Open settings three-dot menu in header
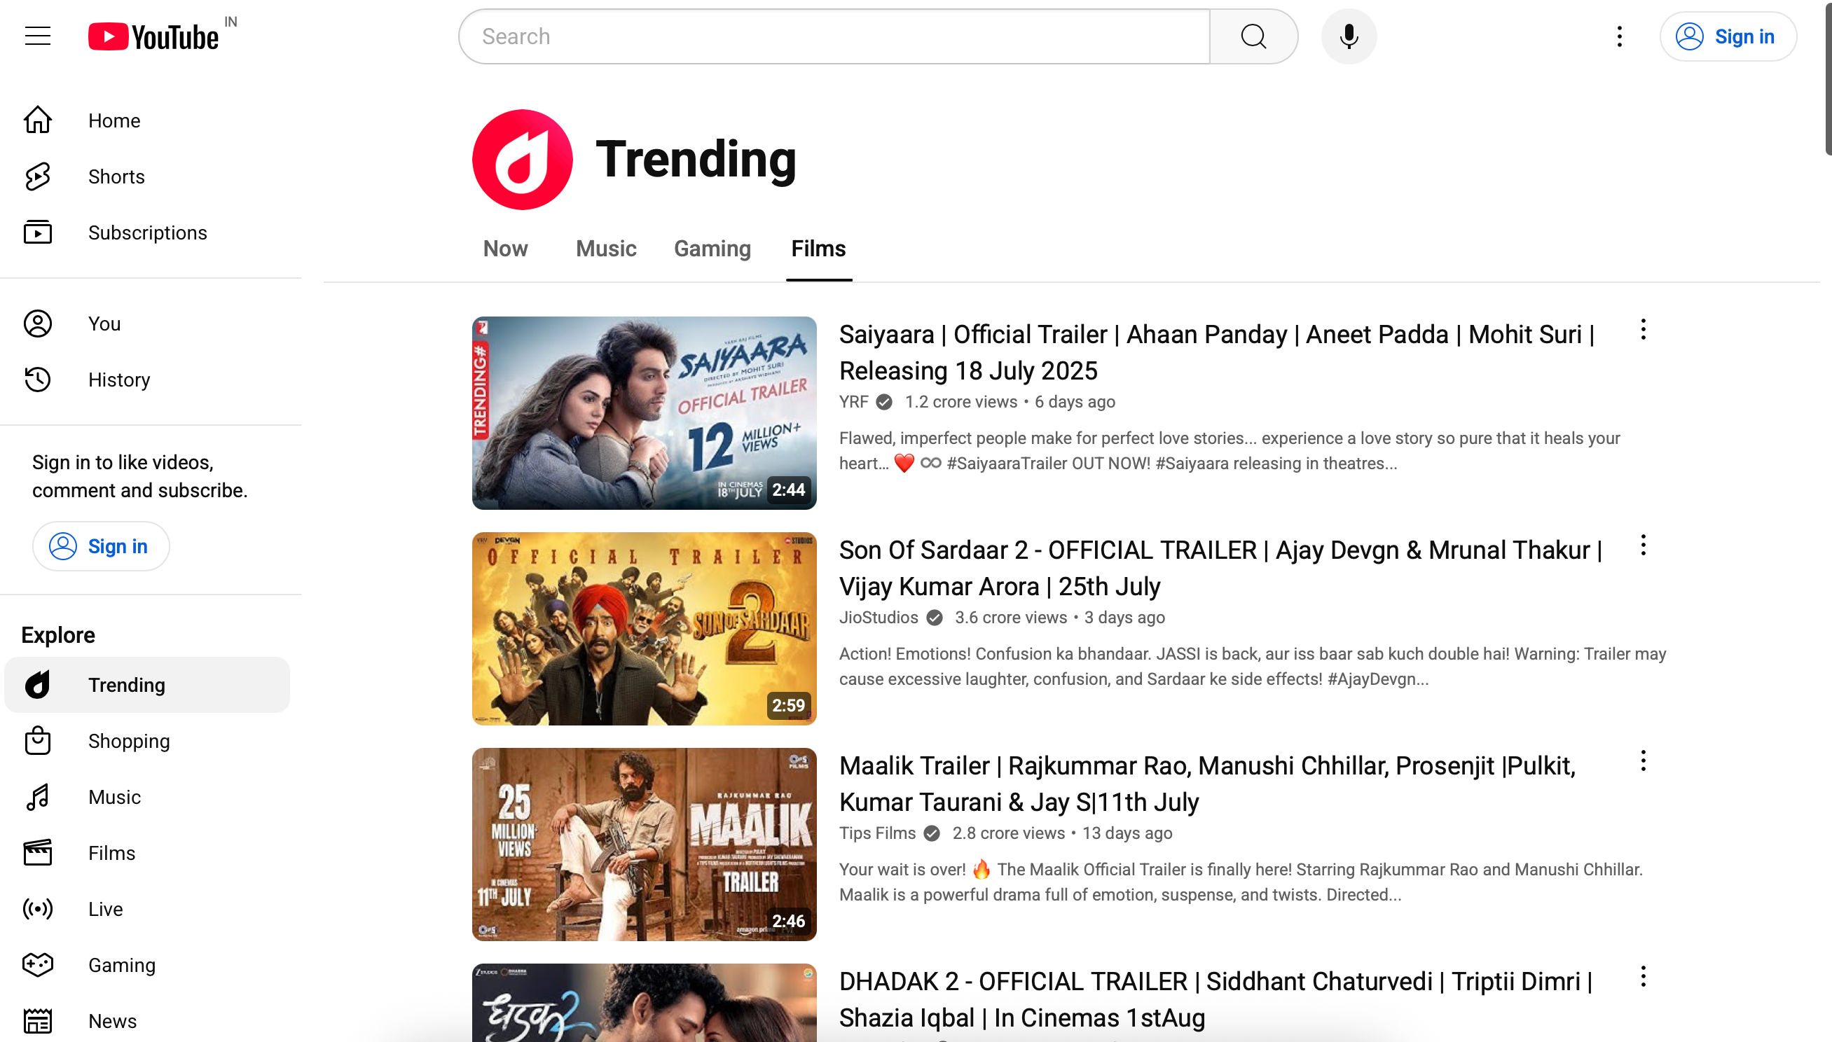 point(1618,36)
